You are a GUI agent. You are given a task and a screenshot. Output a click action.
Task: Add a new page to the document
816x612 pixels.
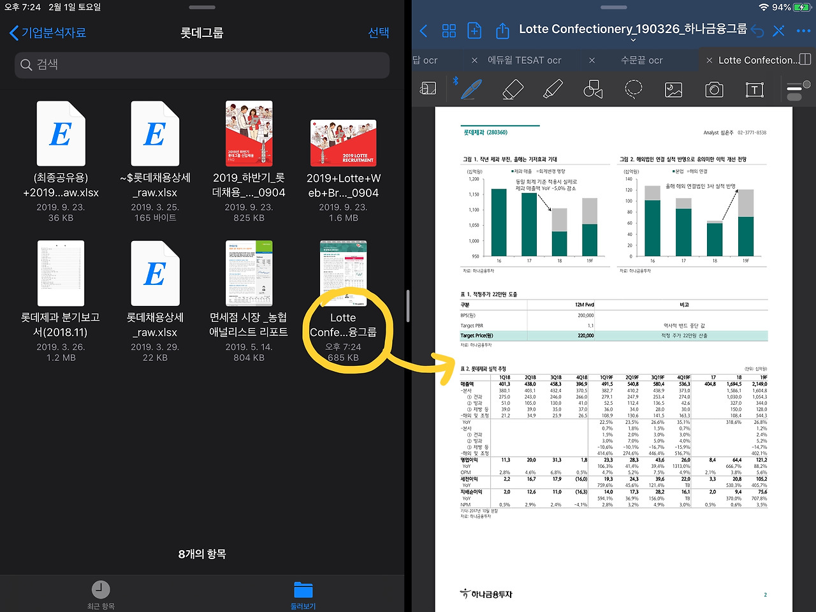tap(474, 31)
